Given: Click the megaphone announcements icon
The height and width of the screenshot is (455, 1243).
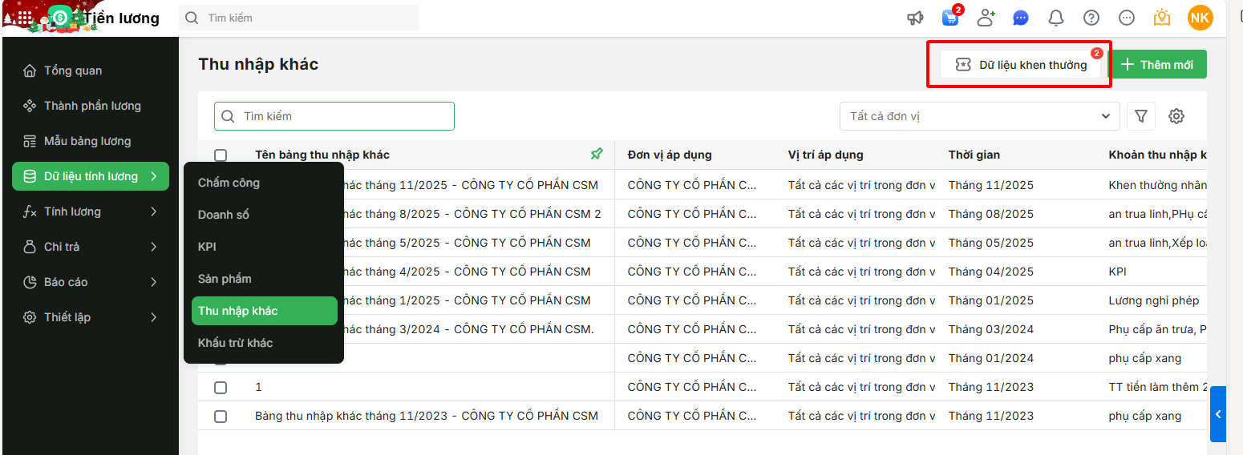Looking at the screenshot, I should (915, 18).
